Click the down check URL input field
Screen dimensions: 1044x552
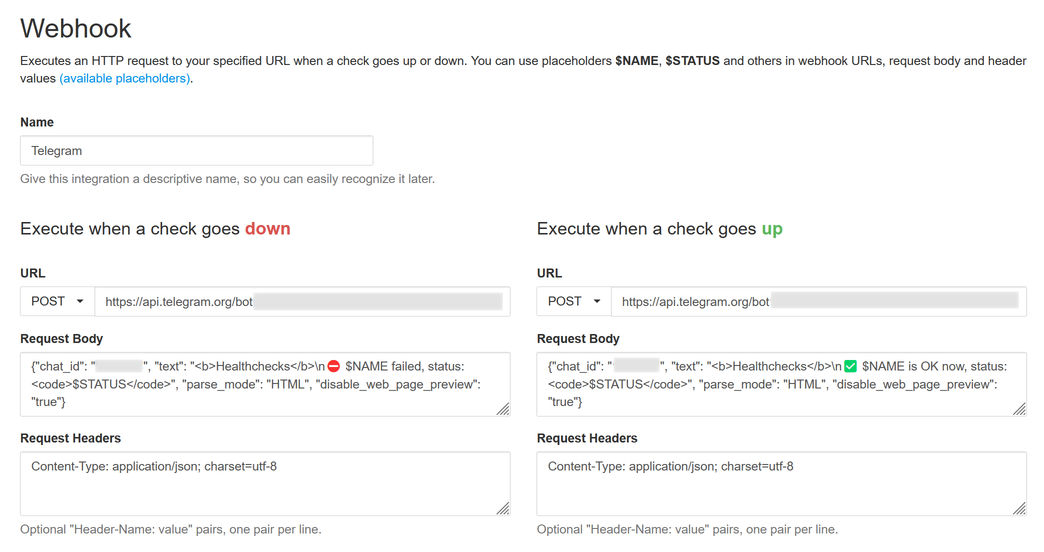[302, 301]
